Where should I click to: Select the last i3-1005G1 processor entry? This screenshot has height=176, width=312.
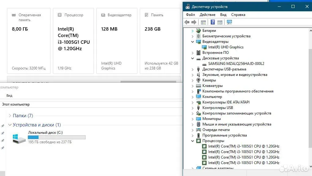tap(243, 163)
